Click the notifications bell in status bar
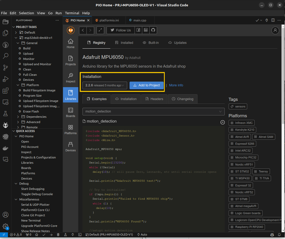 coord(279,235)
